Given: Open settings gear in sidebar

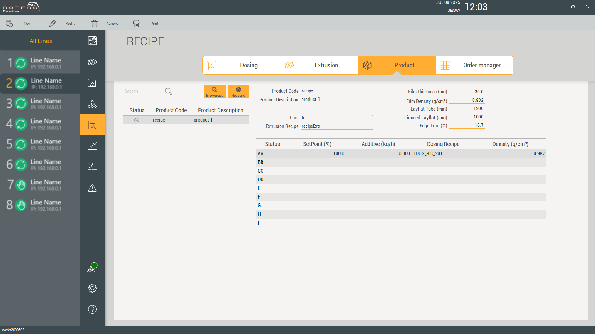Looking at the screenshot, I should coord(92,288).
